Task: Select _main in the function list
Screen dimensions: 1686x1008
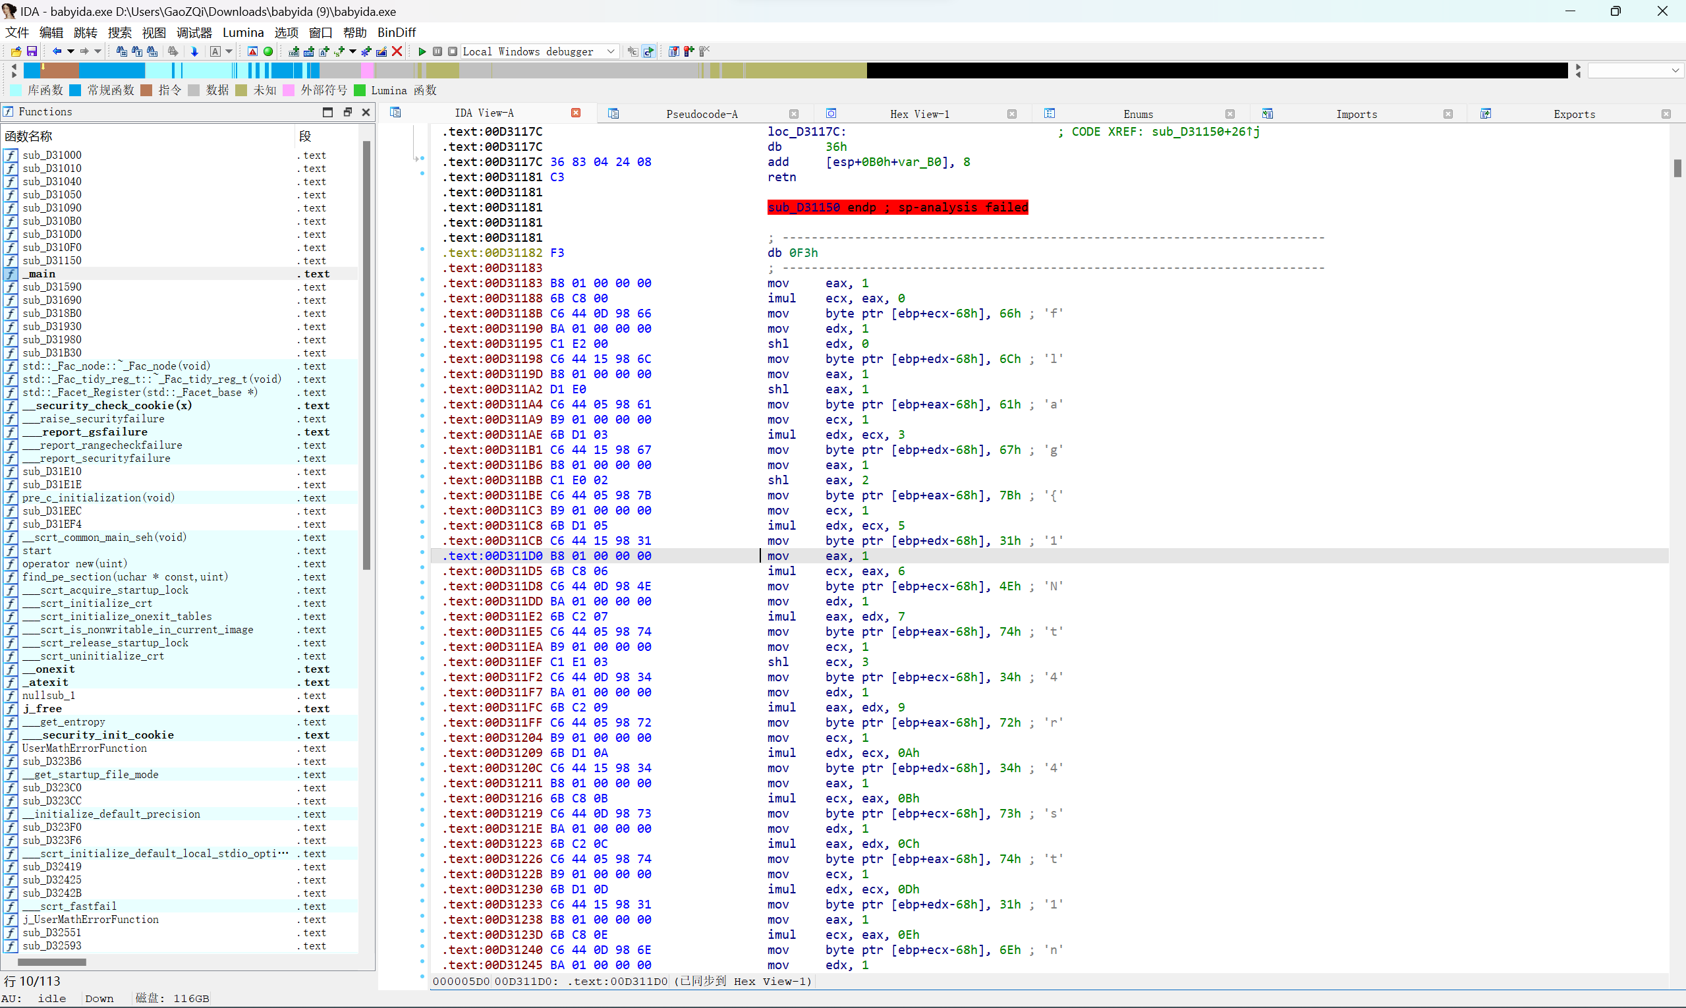Action: pyautogui.click(x=180, y=273)
